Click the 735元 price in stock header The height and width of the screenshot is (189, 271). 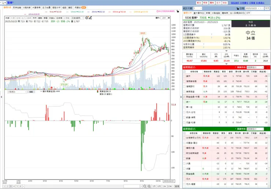203,18
